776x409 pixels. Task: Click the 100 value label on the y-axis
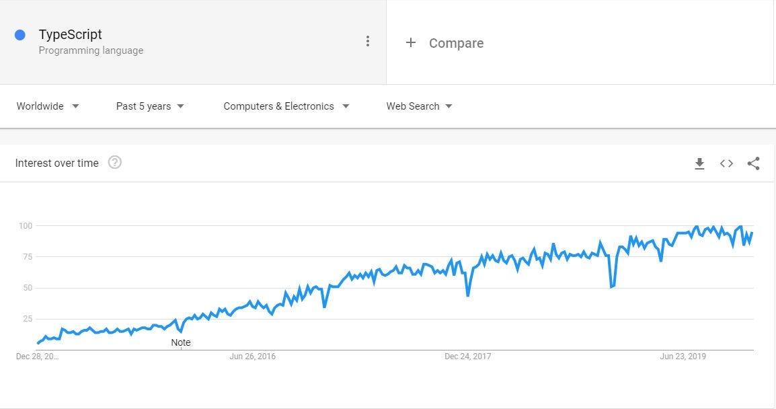[26, 226]
